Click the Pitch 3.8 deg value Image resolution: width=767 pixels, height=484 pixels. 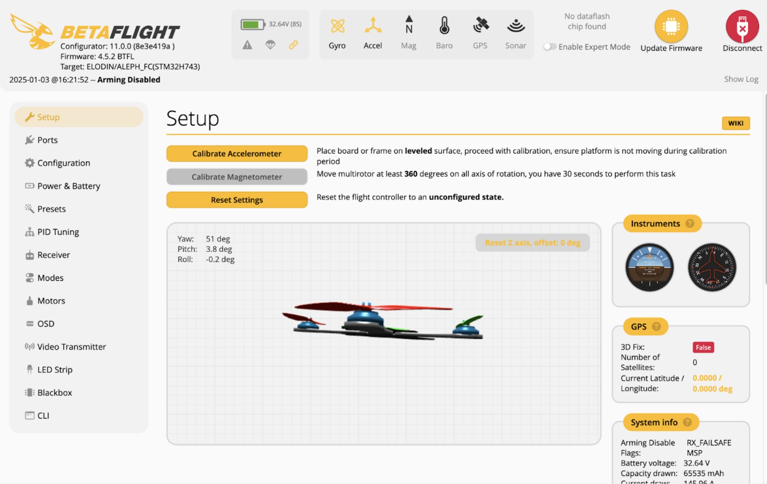click(219, 249)
